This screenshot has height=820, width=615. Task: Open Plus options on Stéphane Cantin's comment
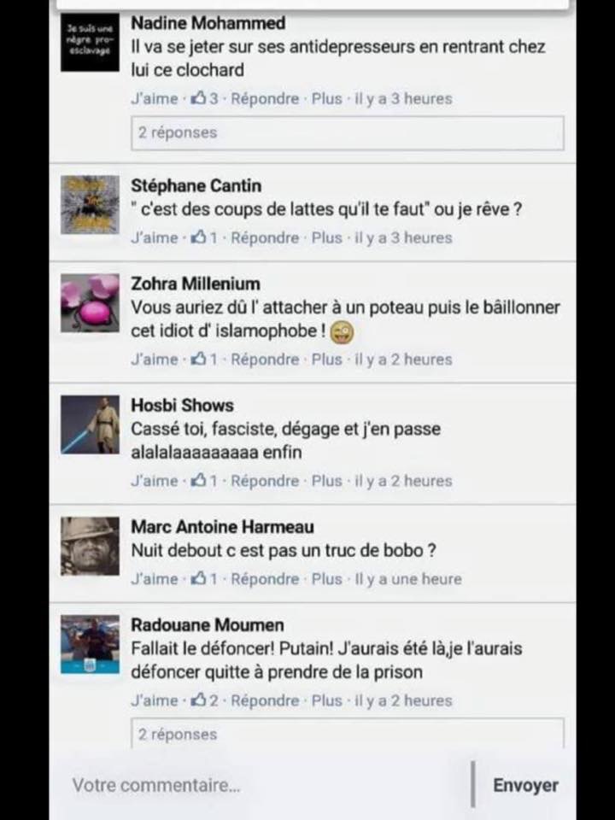[x=327, y=237]
